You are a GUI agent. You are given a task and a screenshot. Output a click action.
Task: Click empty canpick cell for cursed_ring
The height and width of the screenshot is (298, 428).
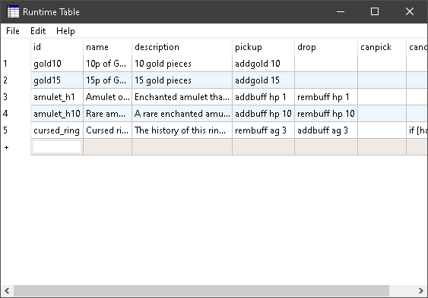pyautogui.click(x=382, y=130)
